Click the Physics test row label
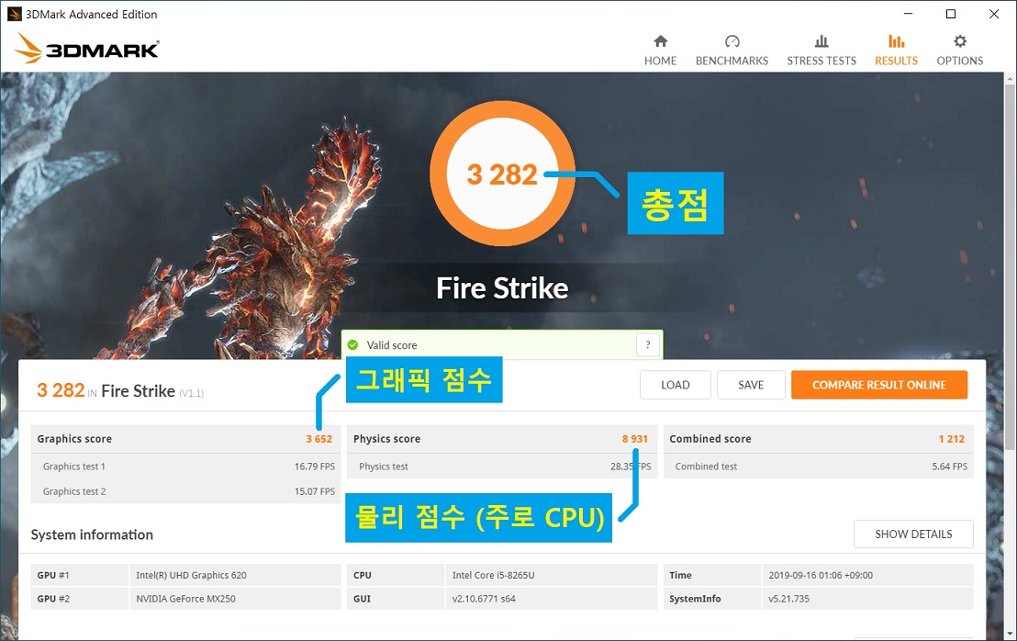Viewport: 1017px width, 641px height. tap(384, 466)
